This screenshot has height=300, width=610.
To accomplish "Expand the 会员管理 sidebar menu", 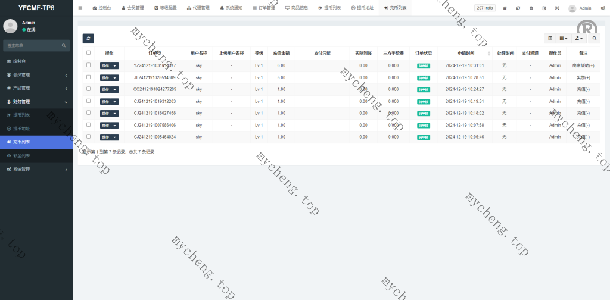I will point(36,74).
